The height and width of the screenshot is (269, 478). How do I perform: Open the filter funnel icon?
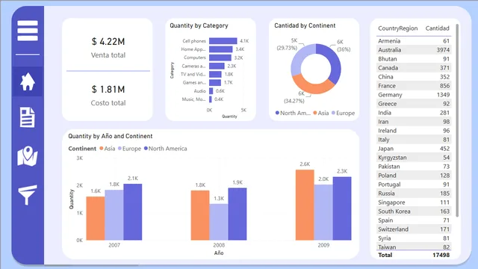(x=28, y=194)
